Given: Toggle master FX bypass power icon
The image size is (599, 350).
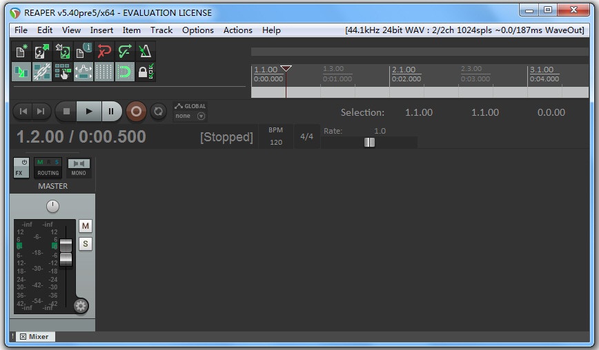Looking at the screenshot, I should (x=24, y=162).
